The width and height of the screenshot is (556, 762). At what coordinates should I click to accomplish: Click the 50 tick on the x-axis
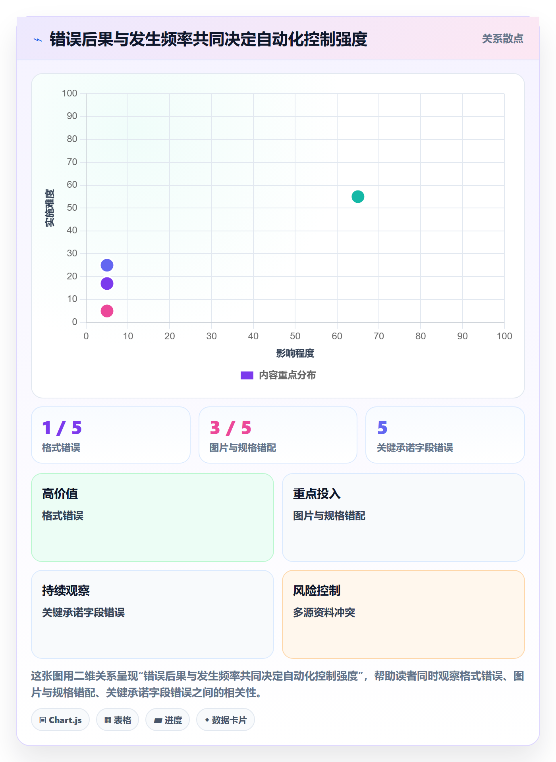click(295, 336)
